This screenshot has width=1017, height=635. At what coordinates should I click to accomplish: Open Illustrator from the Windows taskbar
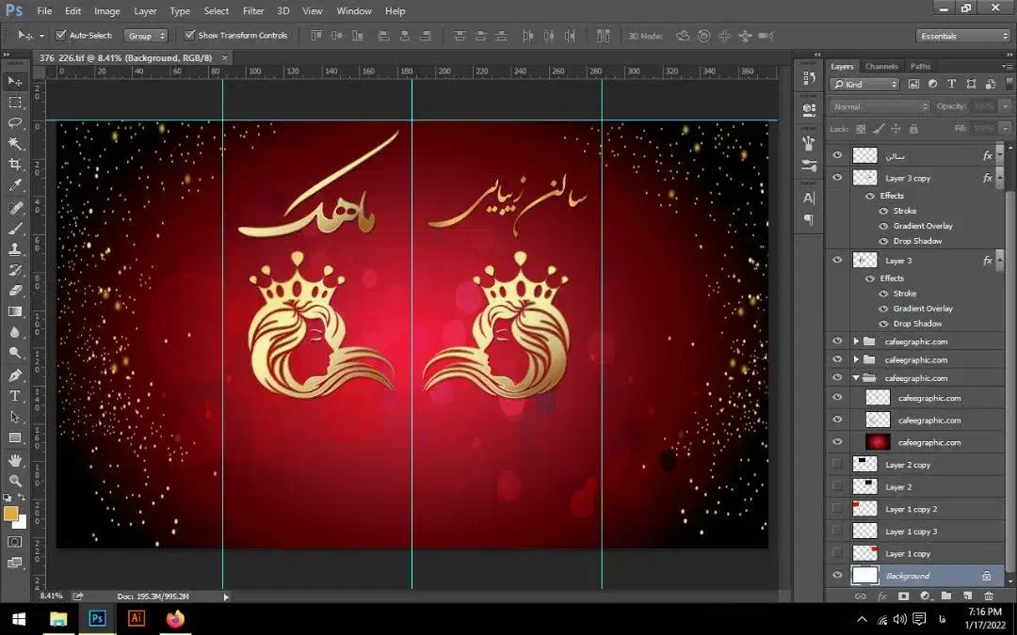point(136,618)
